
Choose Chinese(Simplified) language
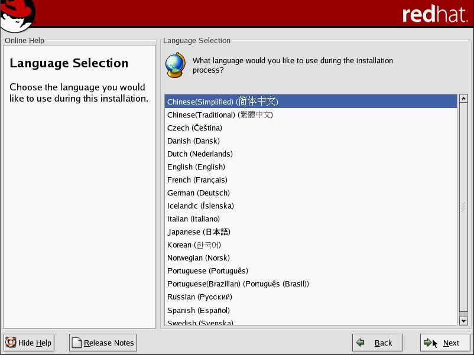[222, 102]
